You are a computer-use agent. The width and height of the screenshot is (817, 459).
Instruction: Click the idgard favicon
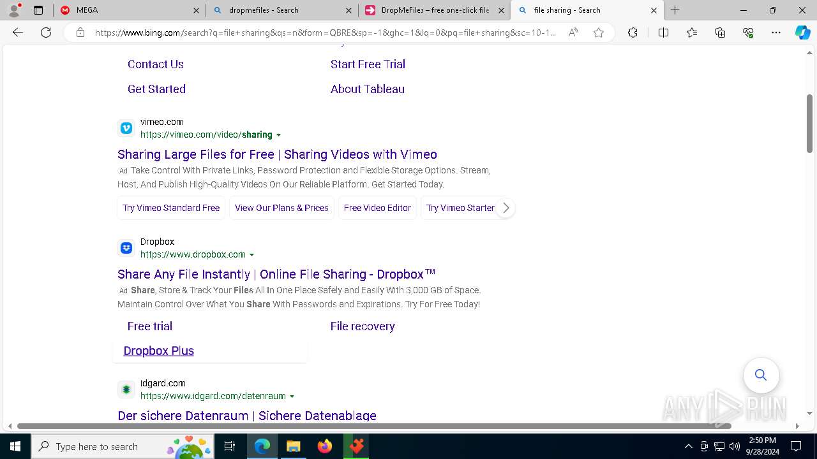[x=126, y=390]
